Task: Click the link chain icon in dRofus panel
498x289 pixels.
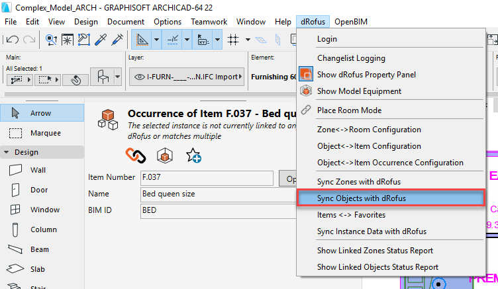Action: [134, 155]
